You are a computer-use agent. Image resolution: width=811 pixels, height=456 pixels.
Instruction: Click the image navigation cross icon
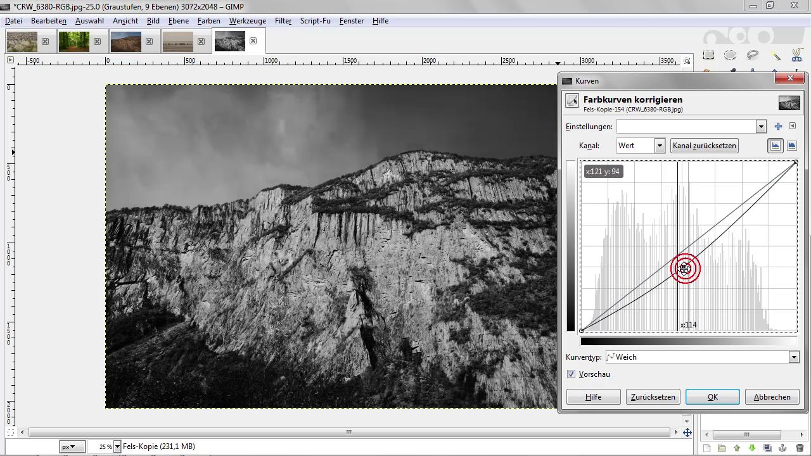[687, 433]
